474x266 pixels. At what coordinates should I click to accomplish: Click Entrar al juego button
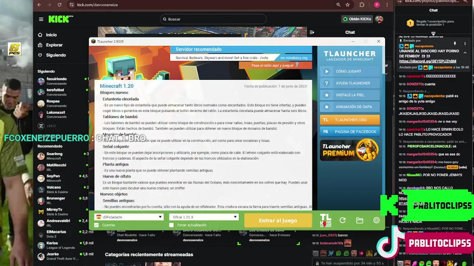pos(278,221)
